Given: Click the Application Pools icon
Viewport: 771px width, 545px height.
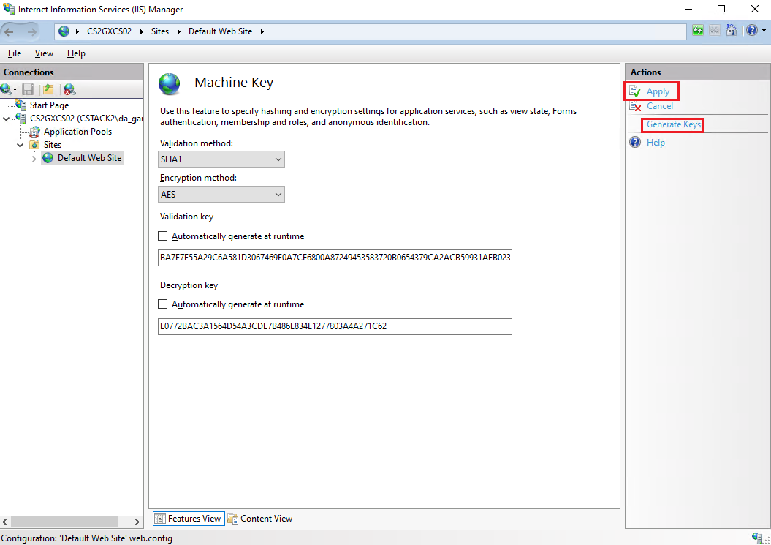Looking at the screenshot, I should 34,132.
